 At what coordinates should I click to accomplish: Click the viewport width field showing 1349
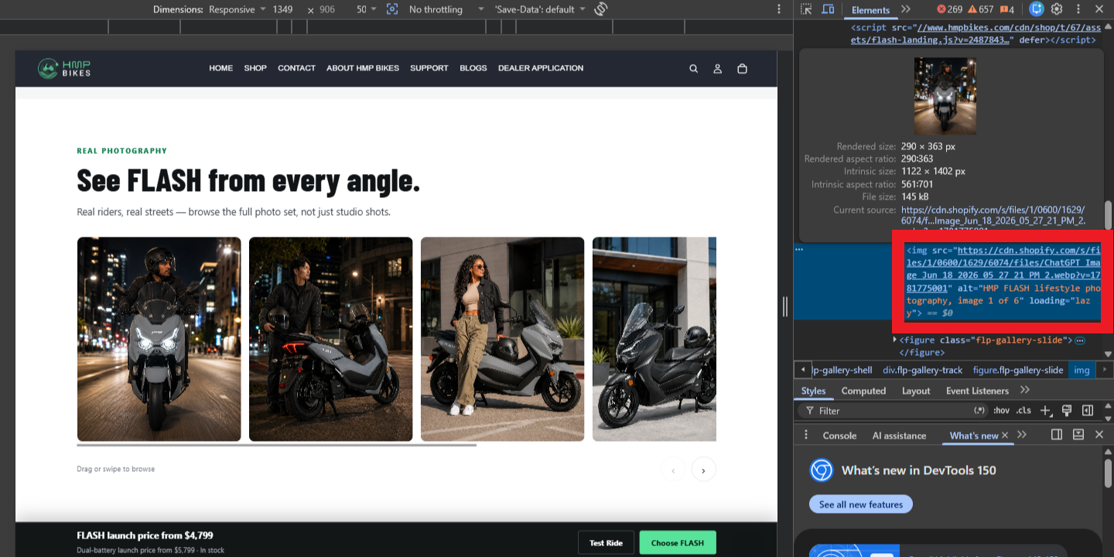point(283,9)
